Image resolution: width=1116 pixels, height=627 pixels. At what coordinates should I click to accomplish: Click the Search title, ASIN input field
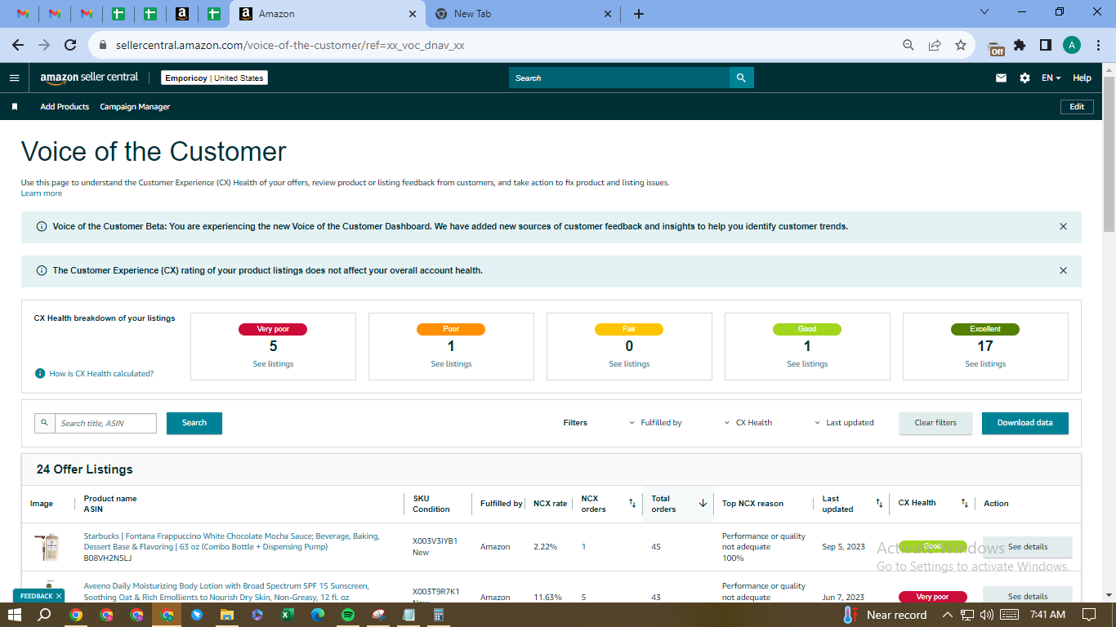(105, 423)
